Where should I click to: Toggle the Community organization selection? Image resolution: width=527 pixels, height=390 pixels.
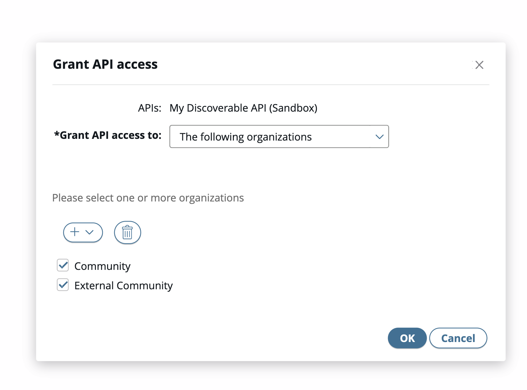[63, 265]
